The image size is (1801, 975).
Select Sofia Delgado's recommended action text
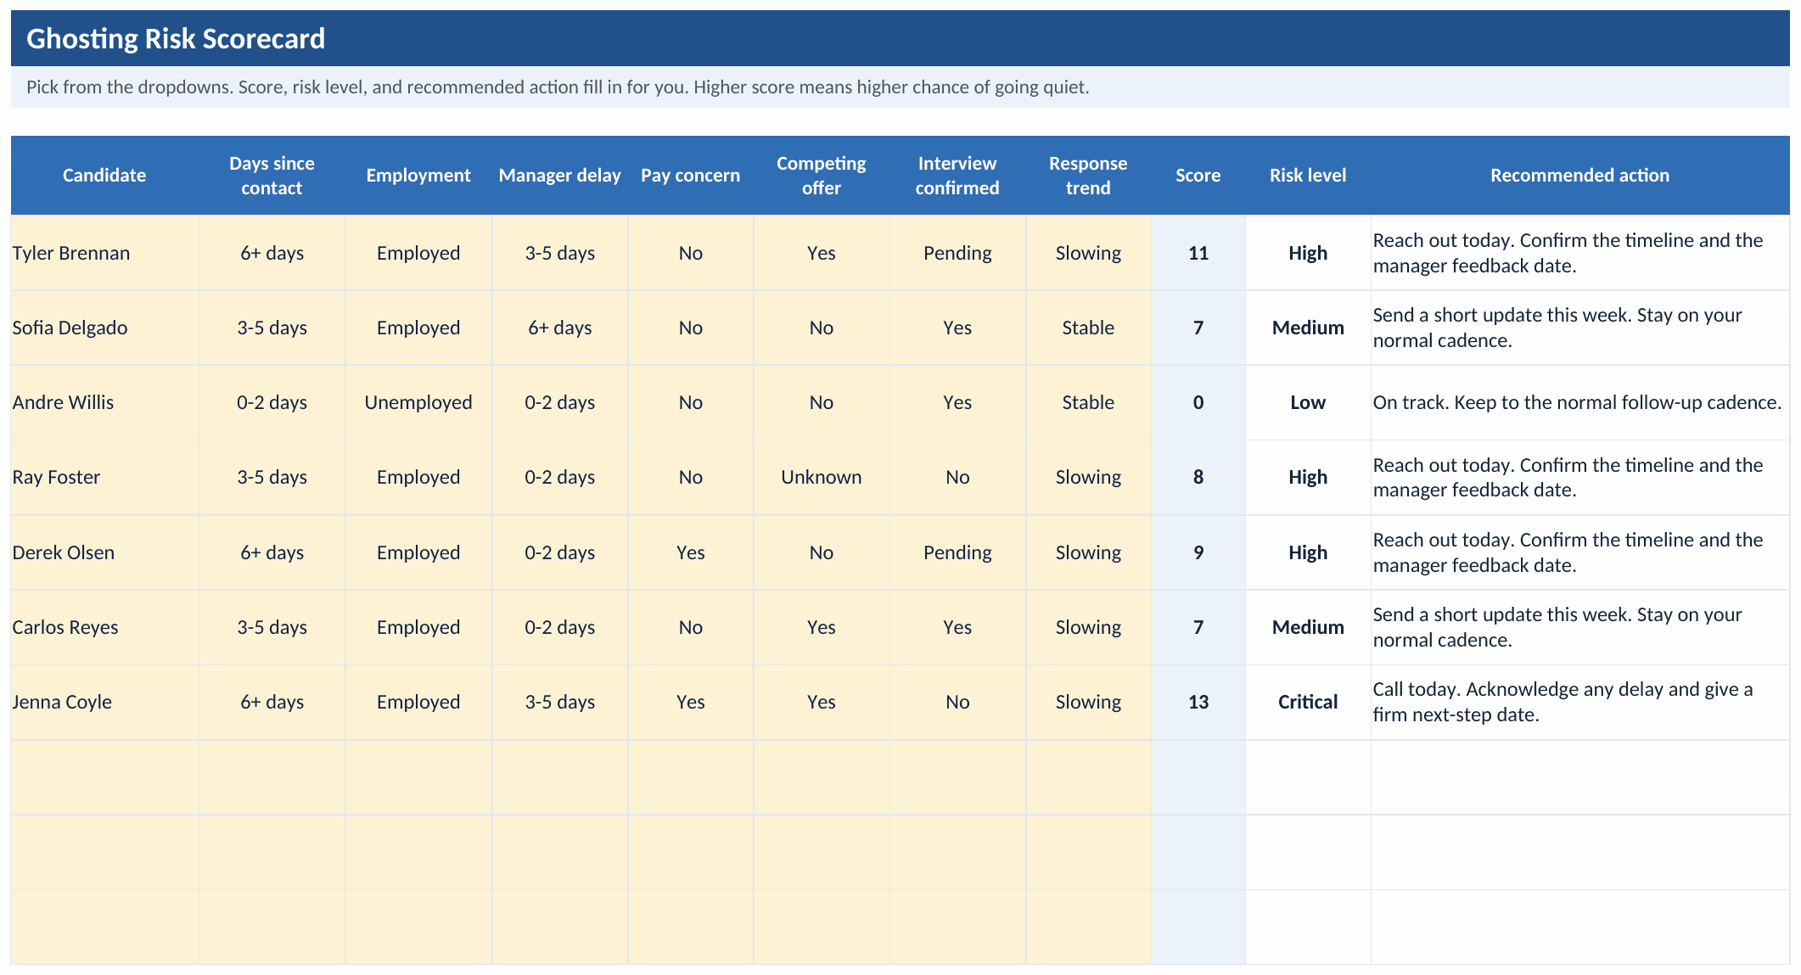tap(1580, 328)
